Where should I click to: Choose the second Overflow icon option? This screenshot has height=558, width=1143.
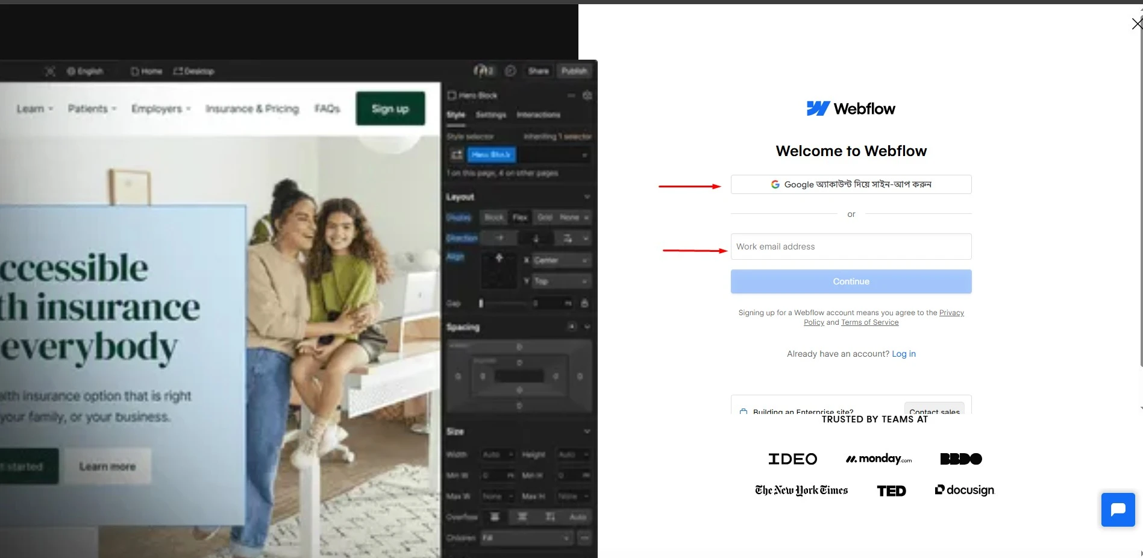522,516
